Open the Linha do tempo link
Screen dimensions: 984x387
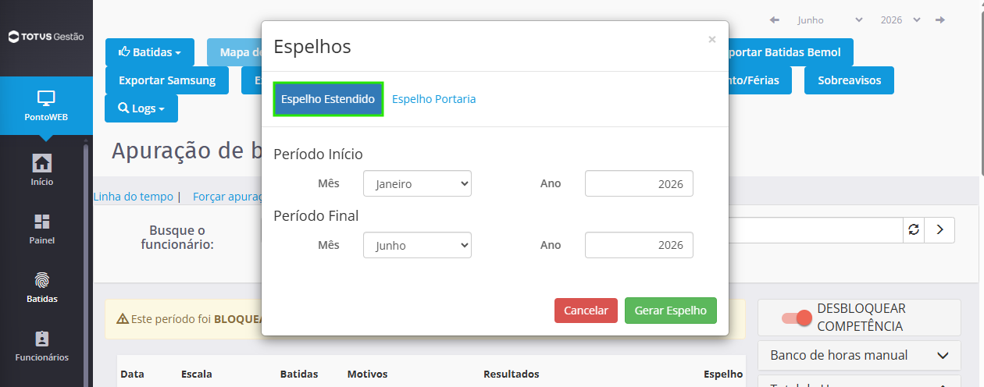coord(133,197)
